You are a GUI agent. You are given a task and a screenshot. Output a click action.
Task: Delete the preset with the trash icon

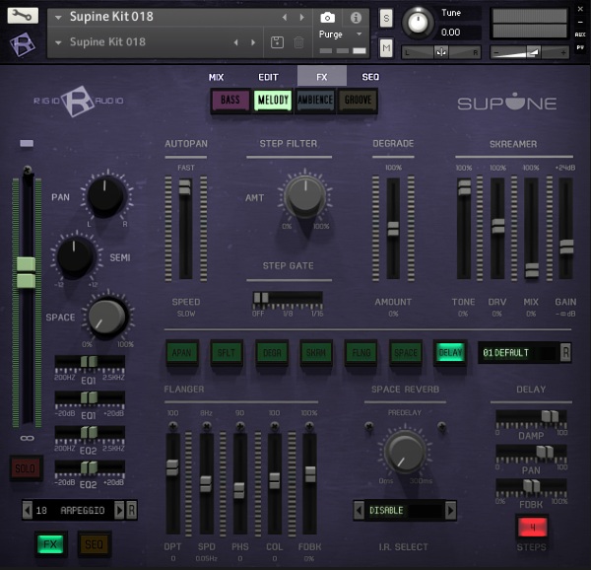point(299,42)
